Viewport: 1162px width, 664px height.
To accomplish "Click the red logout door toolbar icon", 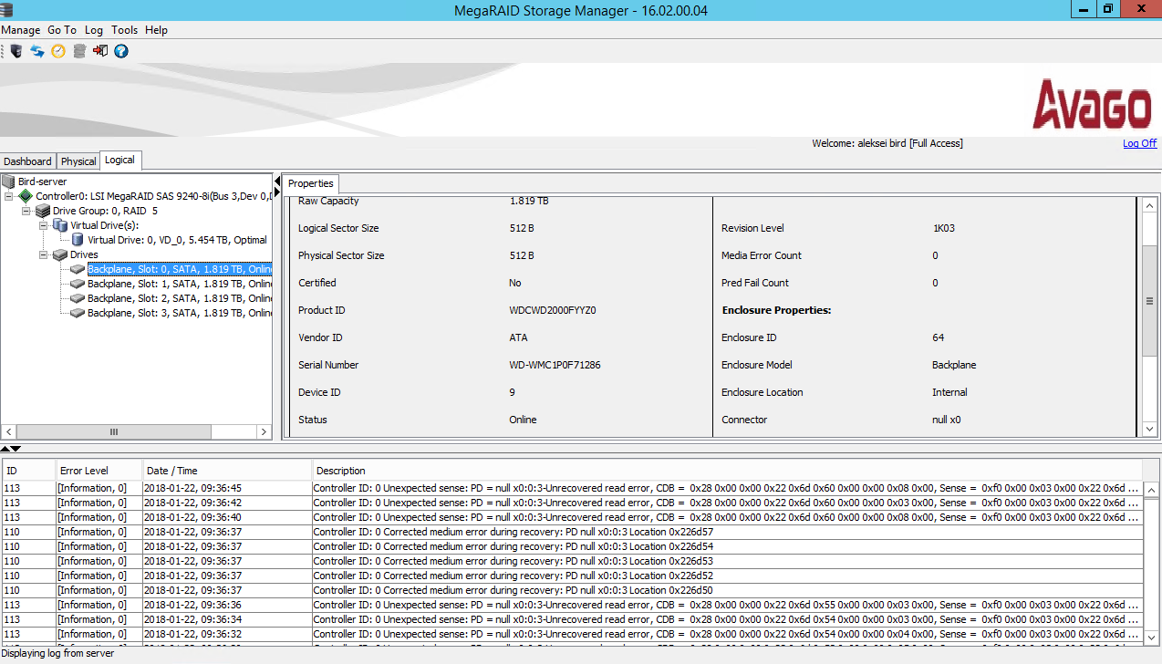I will [100, 51].
